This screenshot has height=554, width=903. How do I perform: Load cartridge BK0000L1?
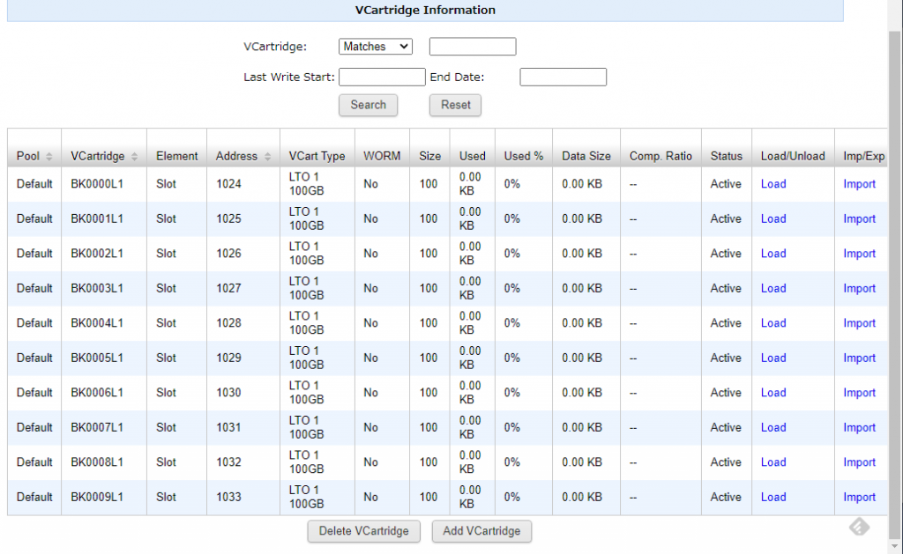pos(772,184)
